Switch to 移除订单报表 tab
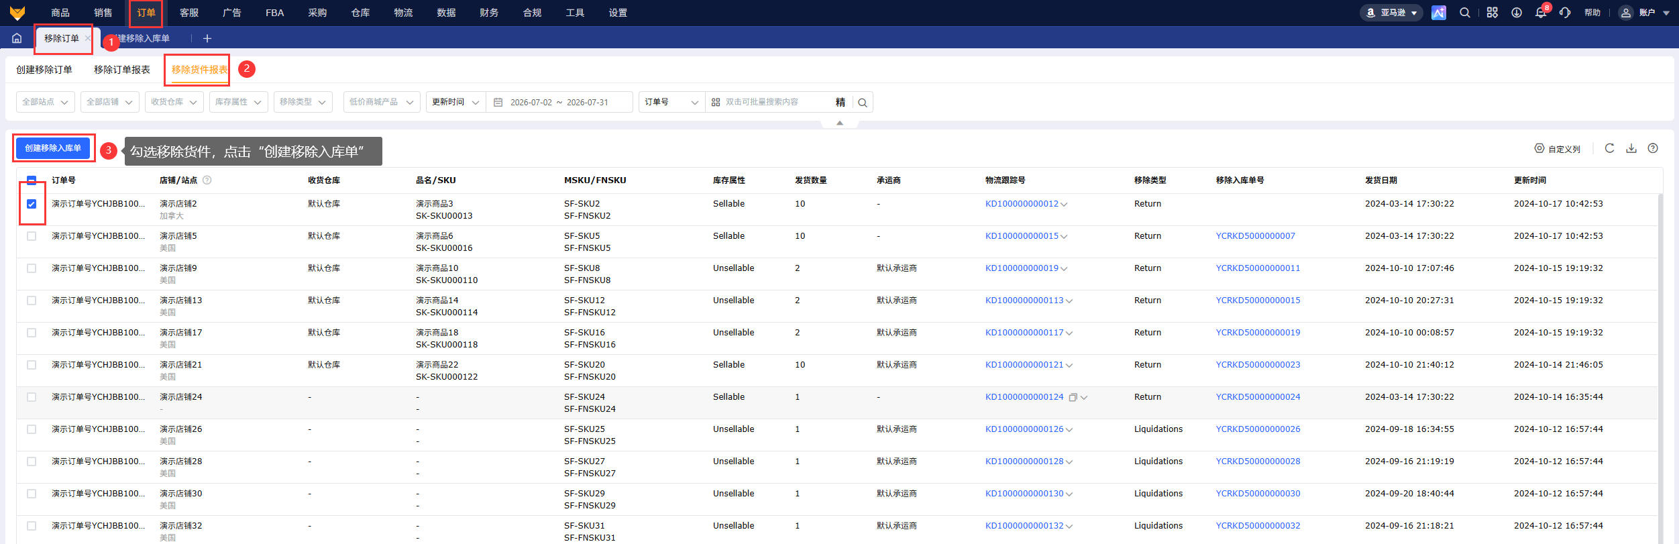The image size is (1679, 544). pos(122,70)
